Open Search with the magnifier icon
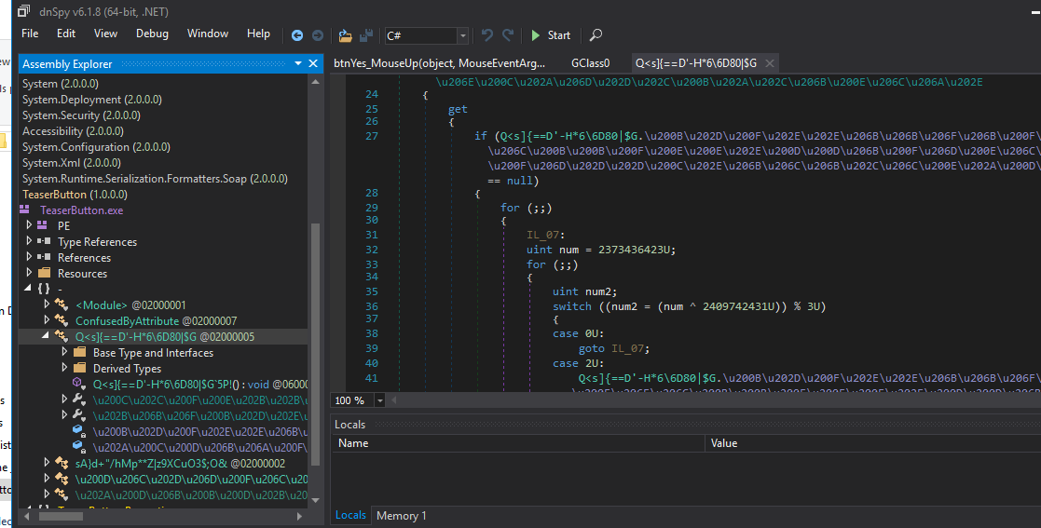The image size is (1041, 528). pos(596,35)
